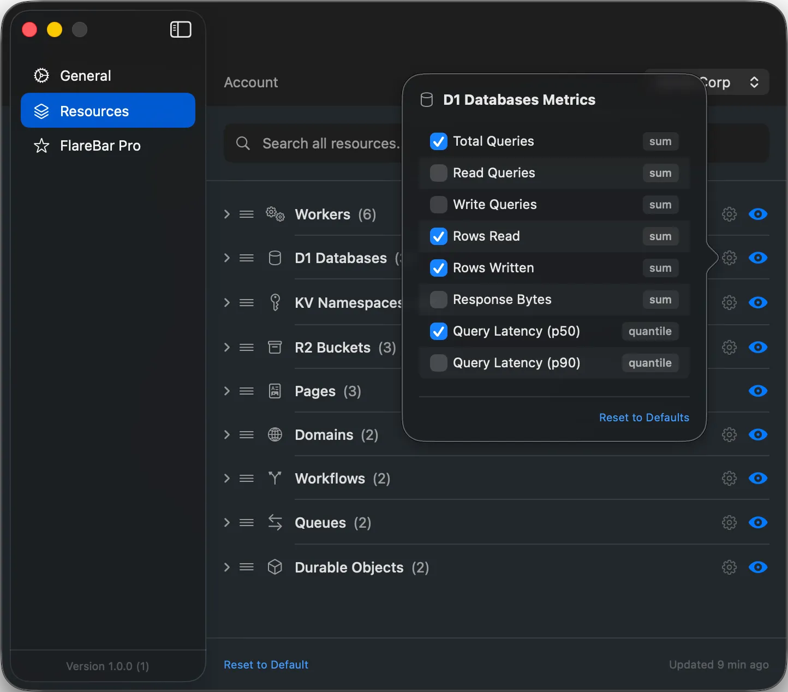Expand the Durable Objects section chevron

point(227,567)
